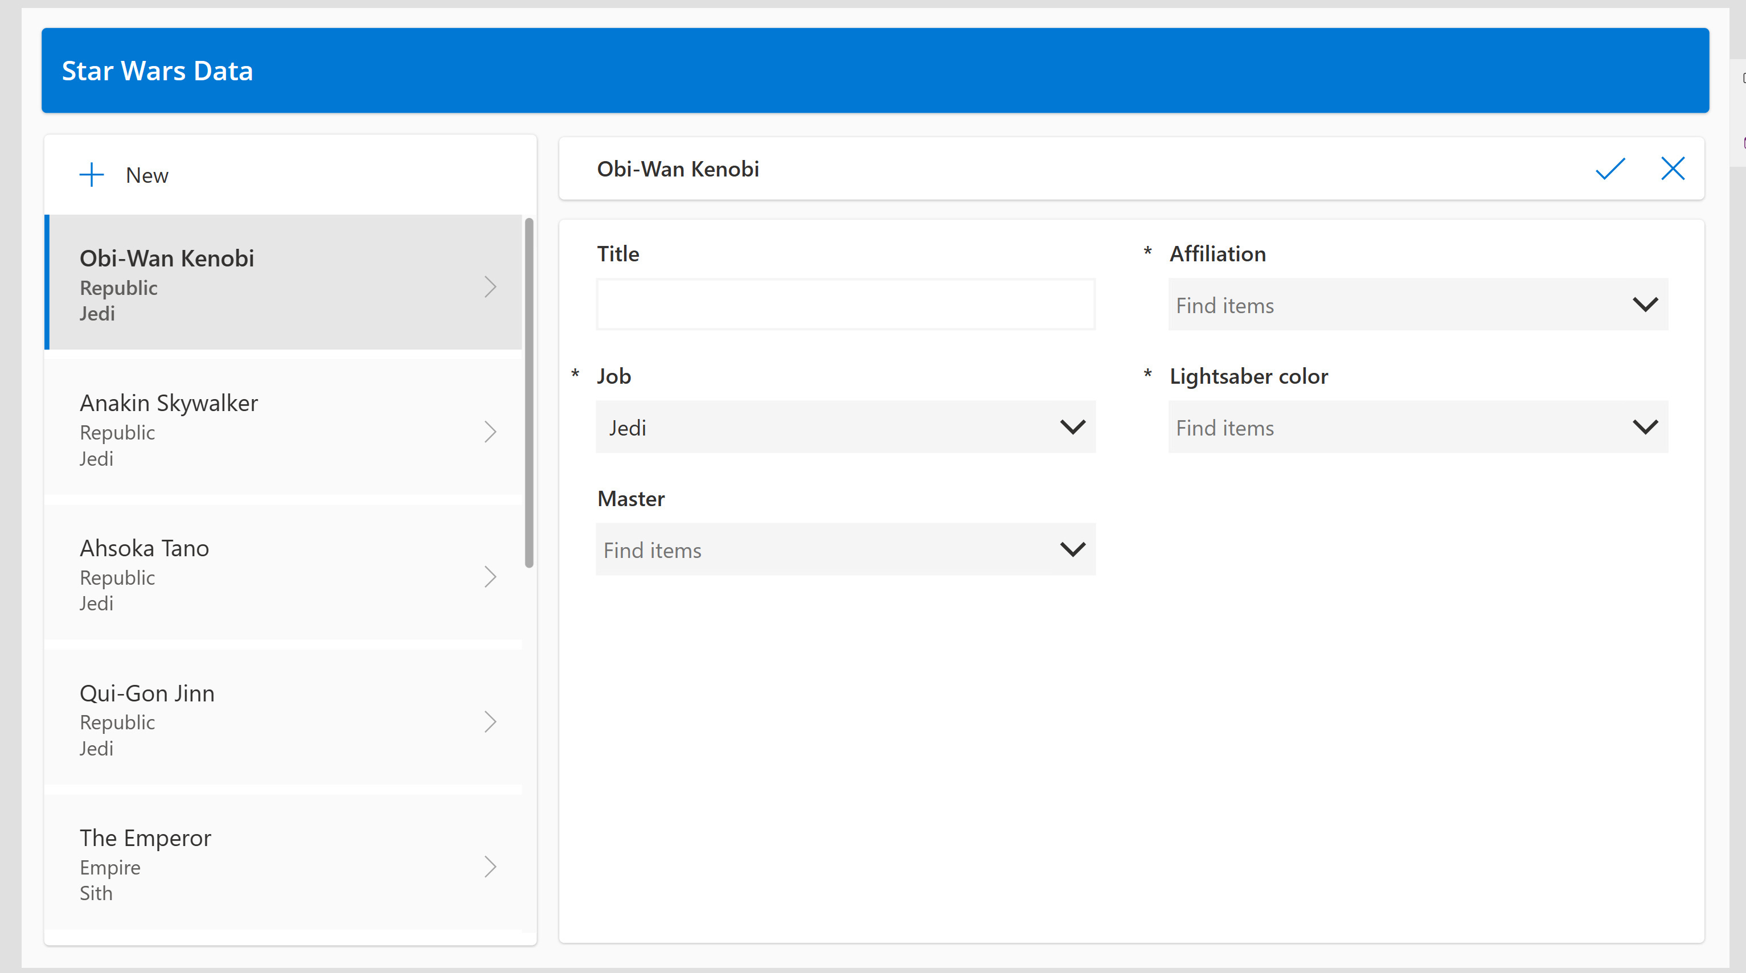Click into the Title text field

tap(845, 304)
